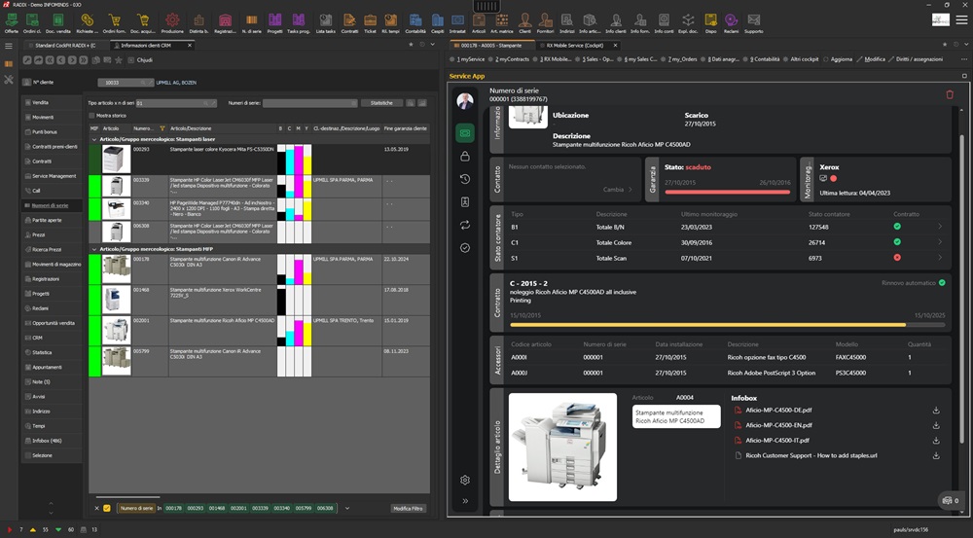
Task: Open the filter dropdown arrow next to serial tags
Action: tap(347, 508)
